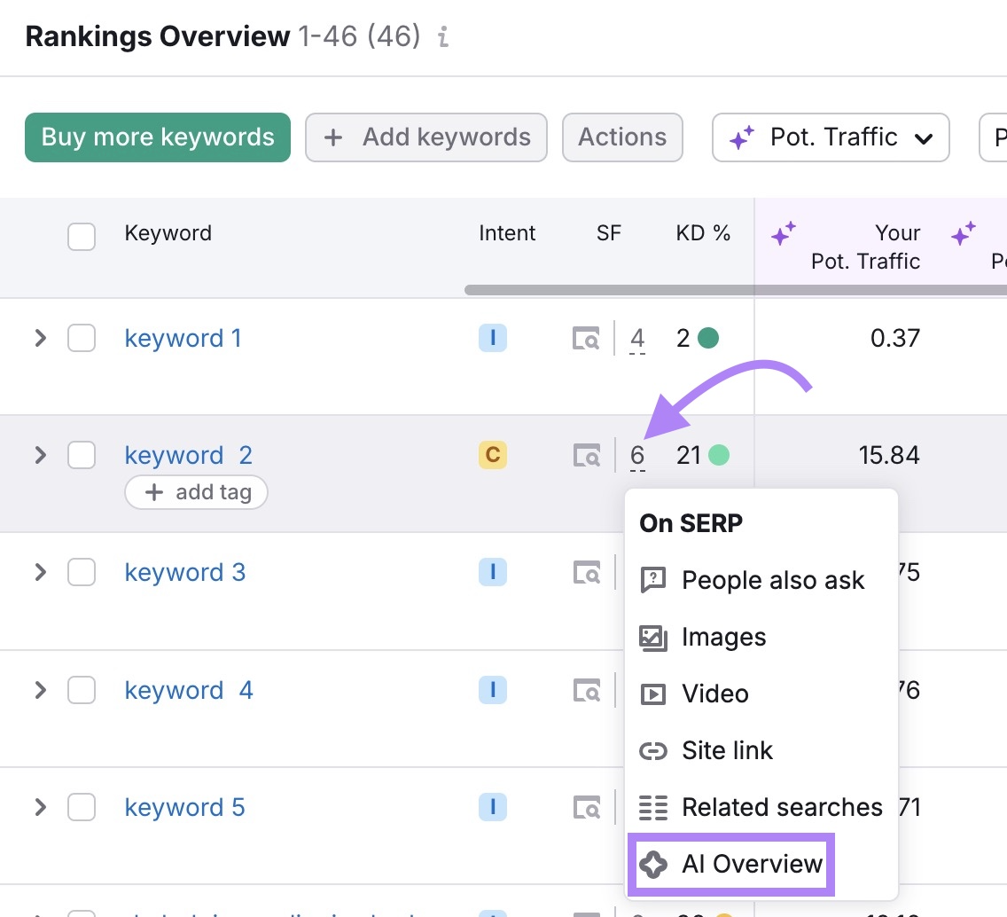Click the AI Overview diamond icon
This screenshot has width=1007, height=917.
[x=653, y=864]
